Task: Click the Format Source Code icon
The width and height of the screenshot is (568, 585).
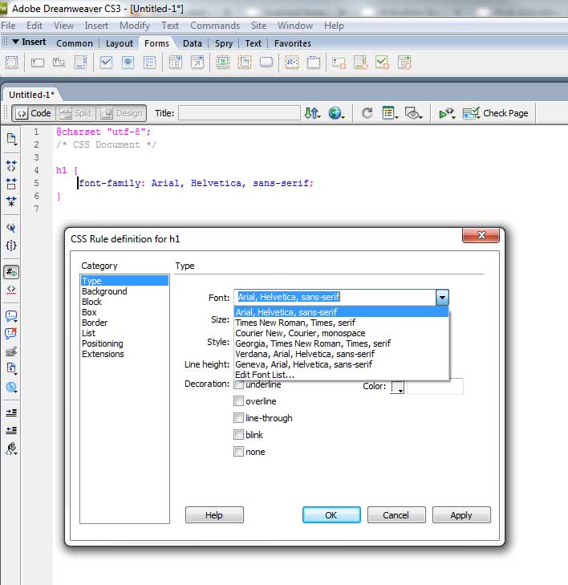Action: point(11,449)
